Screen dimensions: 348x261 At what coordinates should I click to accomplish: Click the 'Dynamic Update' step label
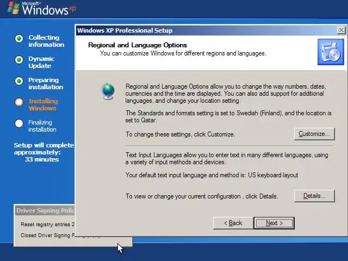(41, 62)
